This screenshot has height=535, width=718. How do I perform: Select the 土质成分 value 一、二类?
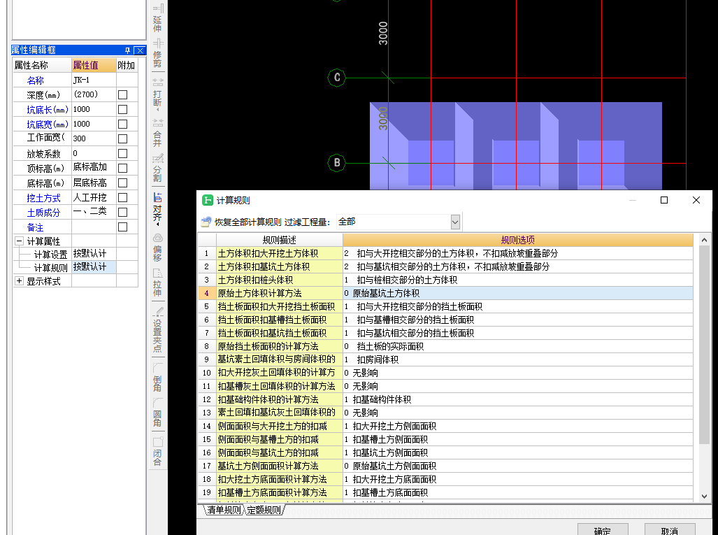[x=94, y=212]
